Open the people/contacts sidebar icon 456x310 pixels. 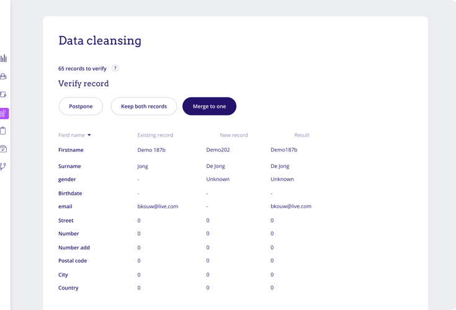coord(4,76)
